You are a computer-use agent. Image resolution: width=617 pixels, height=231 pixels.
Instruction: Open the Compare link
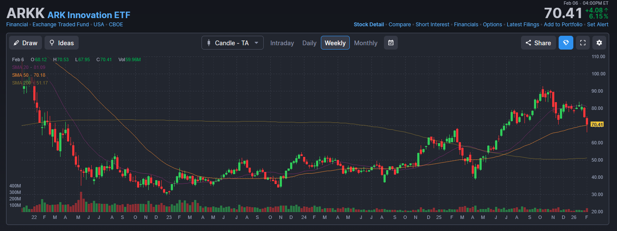click(x=400, y=25)
